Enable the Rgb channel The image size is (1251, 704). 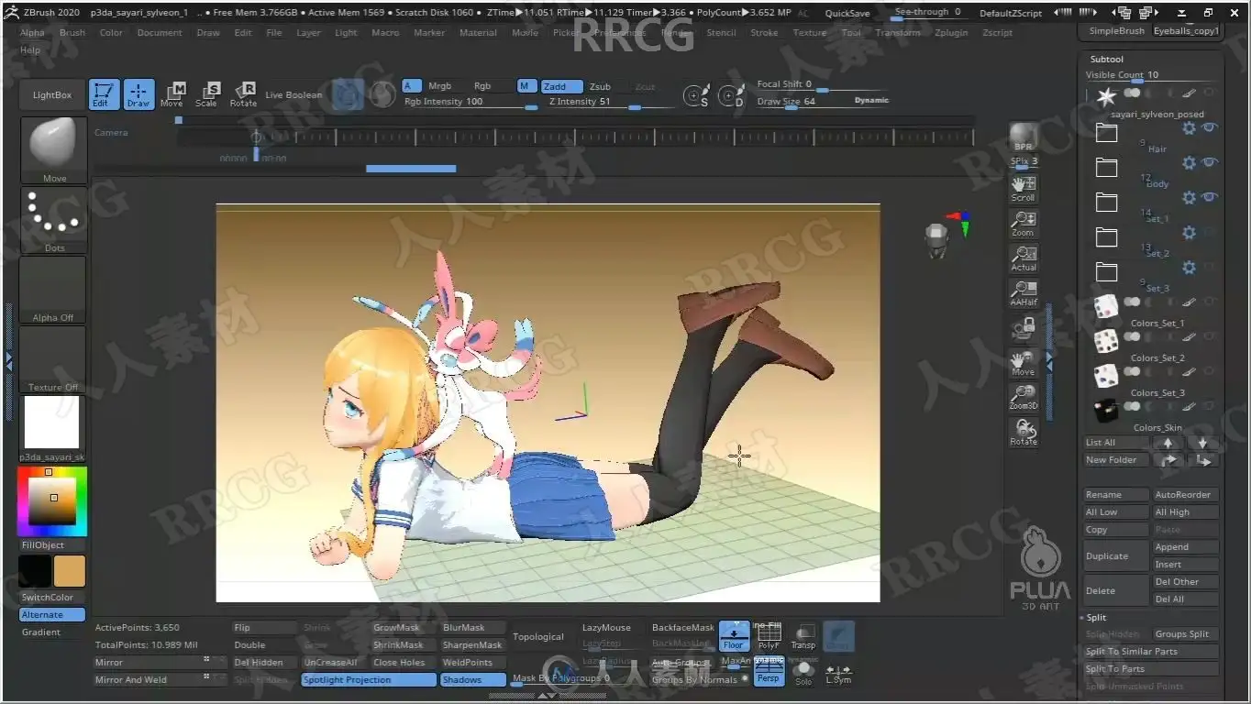tap(482, 86)
